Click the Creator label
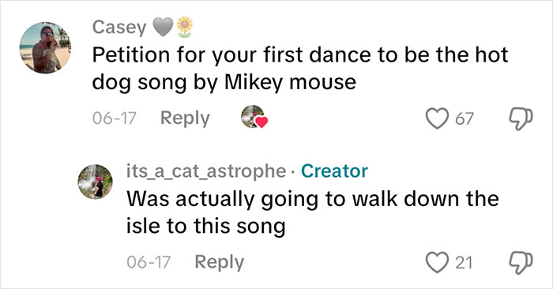 tap(334, 171)
